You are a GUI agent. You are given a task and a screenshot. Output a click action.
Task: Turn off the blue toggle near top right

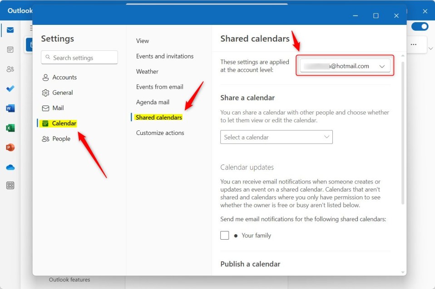420,26
